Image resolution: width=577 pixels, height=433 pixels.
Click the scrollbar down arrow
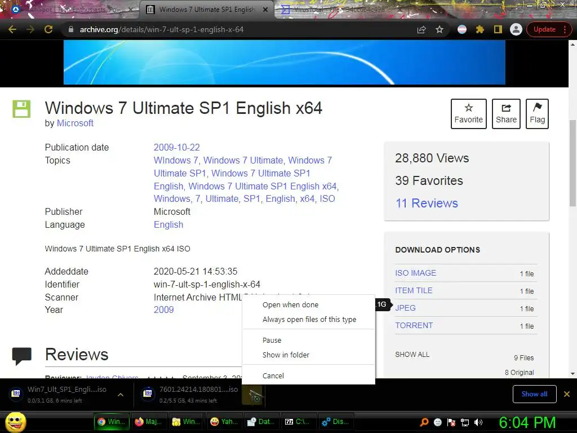(x=572, y=374)
